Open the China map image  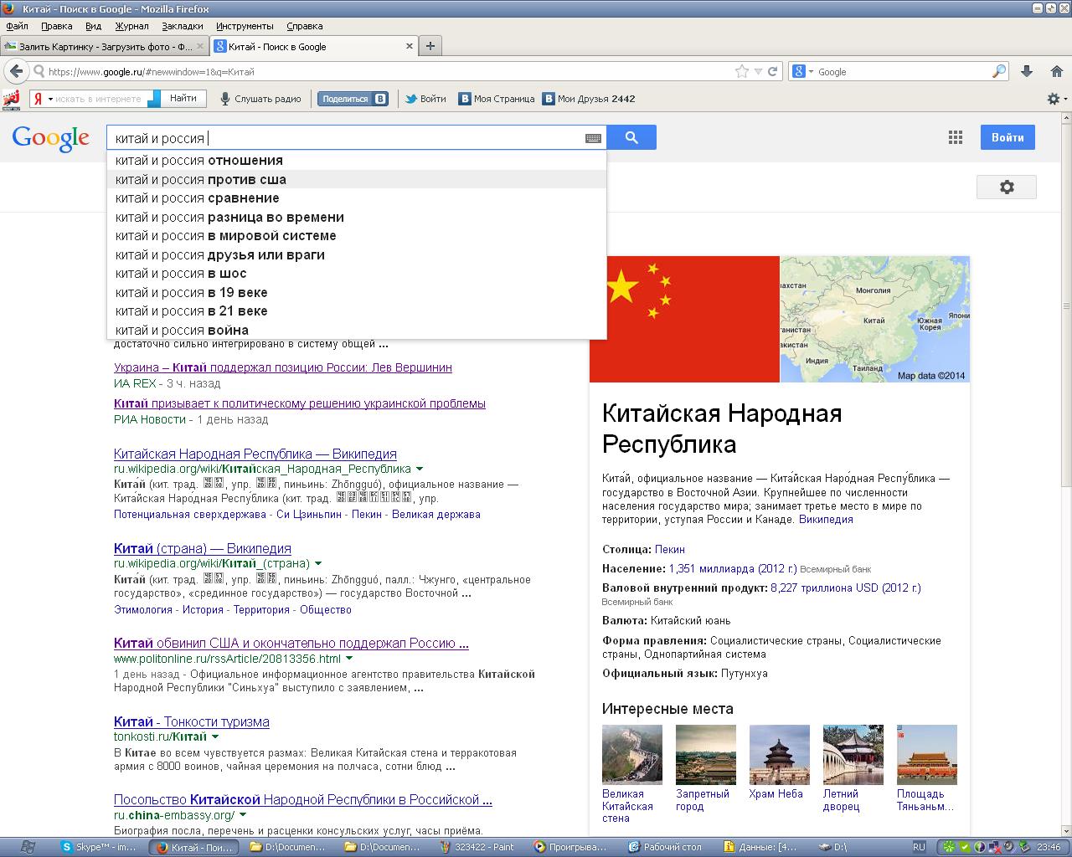pyautogui.click(x=875, y=319)
